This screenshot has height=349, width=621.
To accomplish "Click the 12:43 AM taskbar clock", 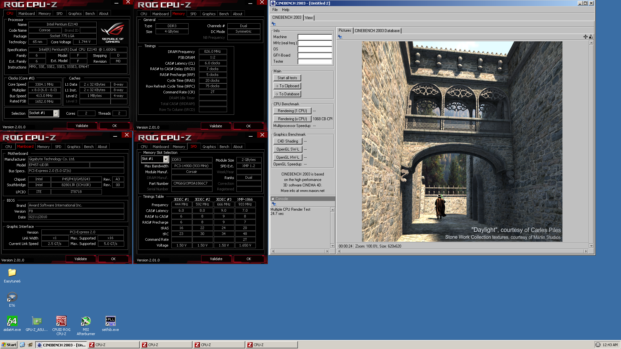I will pos(610,345).
